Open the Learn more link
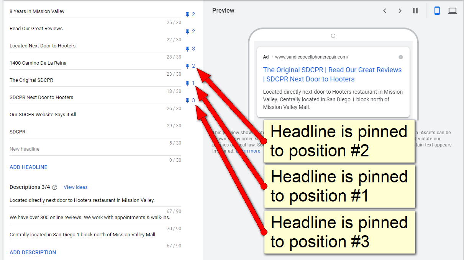The height and width of the screenshot is (260, 464). pos(248,151)
